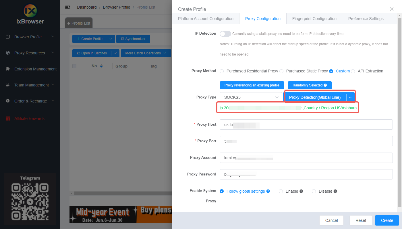Click the help icon beside Randomly Selected
This screenshot has height=229, width=402.
pos(325,85)
